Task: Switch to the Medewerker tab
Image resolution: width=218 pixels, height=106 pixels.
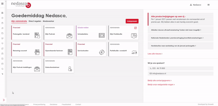Action: point(49,21)
